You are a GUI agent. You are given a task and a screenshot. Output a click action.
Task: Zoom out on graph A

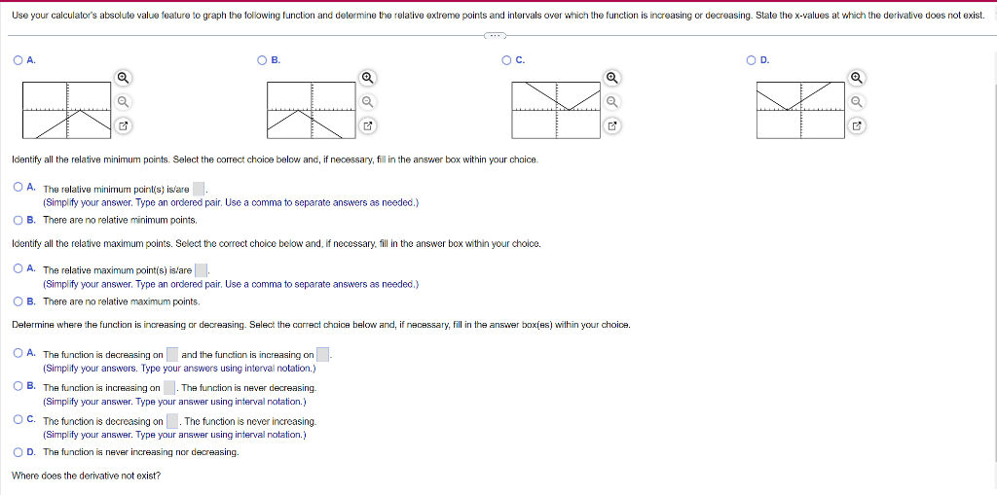[x=124, y=102]
